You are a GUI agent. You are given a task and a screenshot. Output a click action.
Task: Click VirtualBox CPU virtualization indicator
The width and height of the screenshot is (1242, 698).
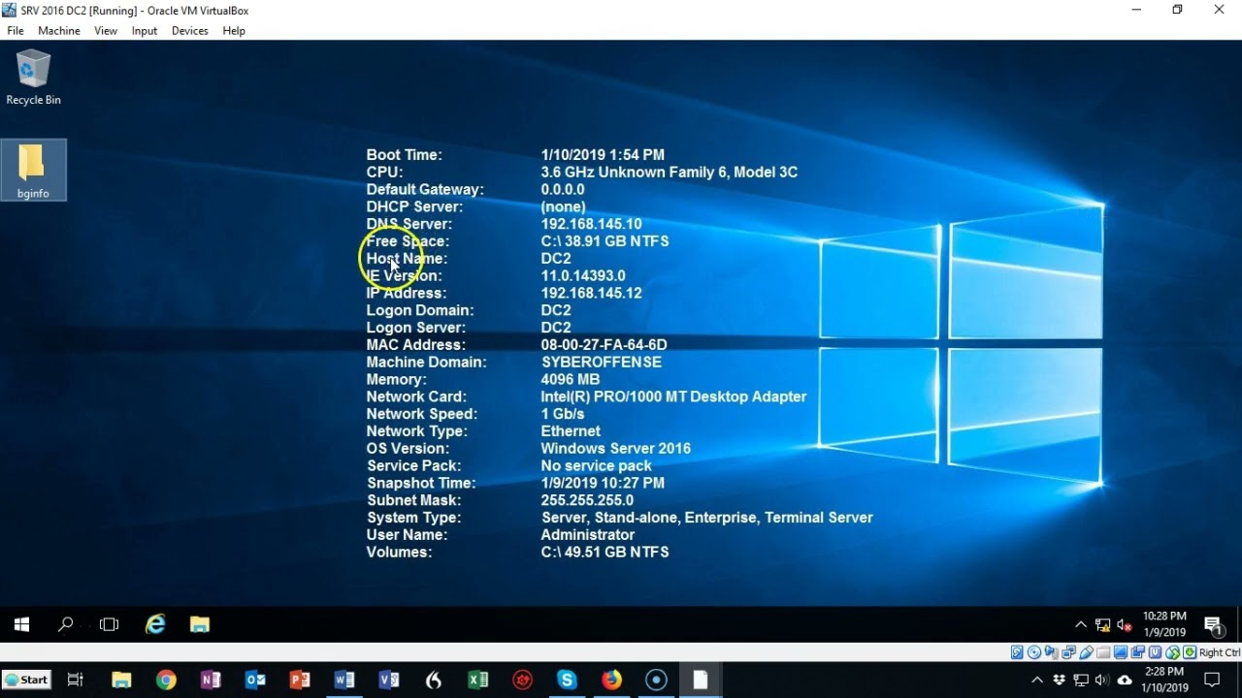[1155, 652]
